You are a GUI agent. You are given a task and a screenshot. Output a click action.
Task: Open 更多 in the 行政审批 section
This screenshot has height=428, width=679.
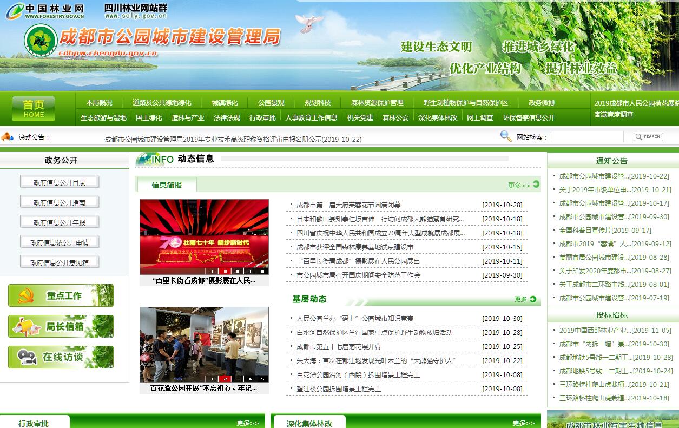(x=248, y=423)
